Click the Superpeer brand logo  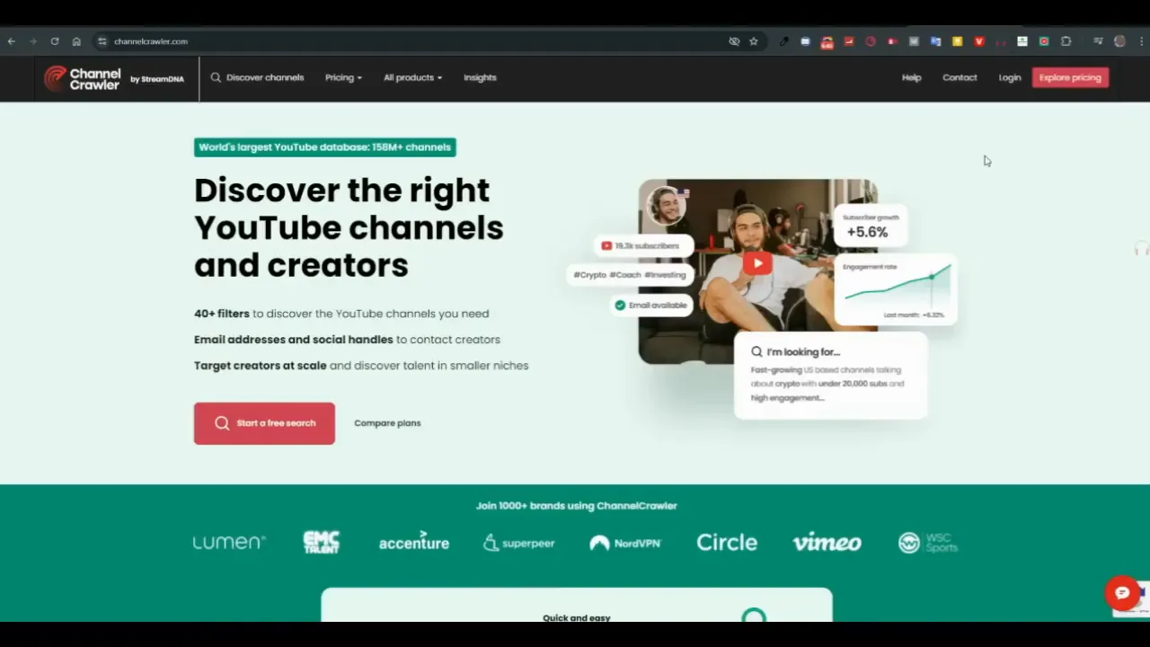519,543
